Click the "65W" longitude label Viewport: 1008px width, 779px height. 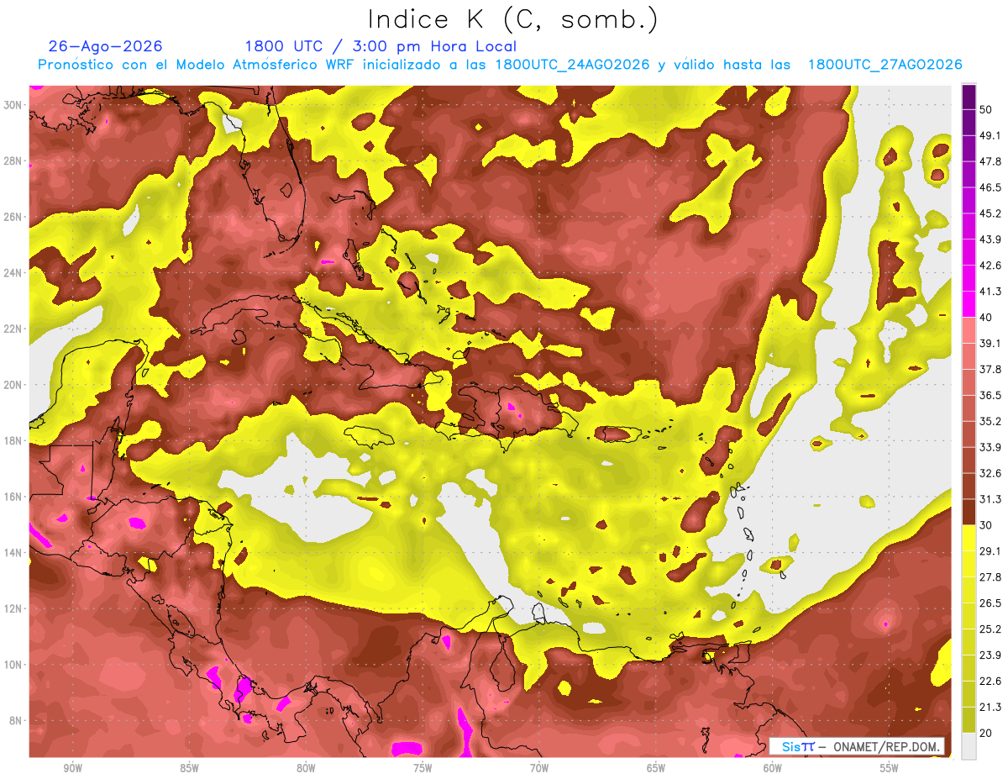point(656,768)
